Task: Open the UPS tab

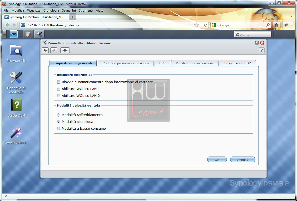Action: (162, 63)
